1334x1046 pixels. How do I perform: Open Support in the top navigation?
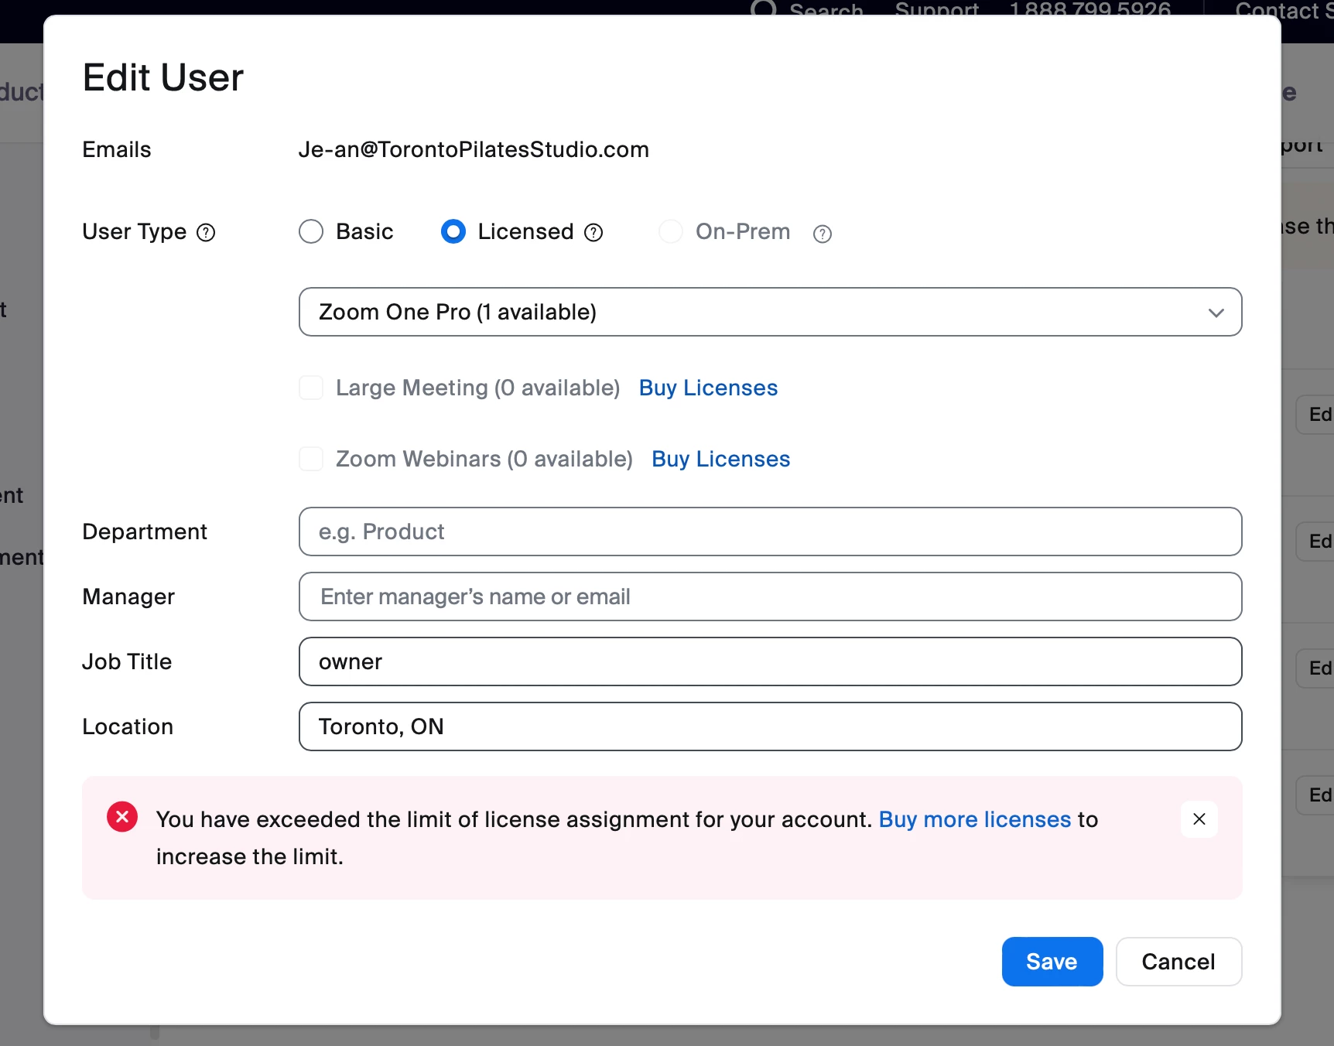tap(936, 10)
